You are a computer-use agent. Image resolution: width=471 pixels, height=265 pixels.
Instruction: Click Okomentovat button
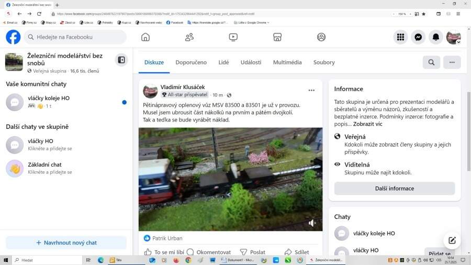(209, 252)
